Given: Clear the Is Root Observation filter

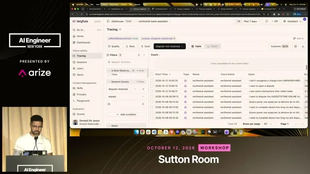Looking at the screenshot, I should 140,71.
